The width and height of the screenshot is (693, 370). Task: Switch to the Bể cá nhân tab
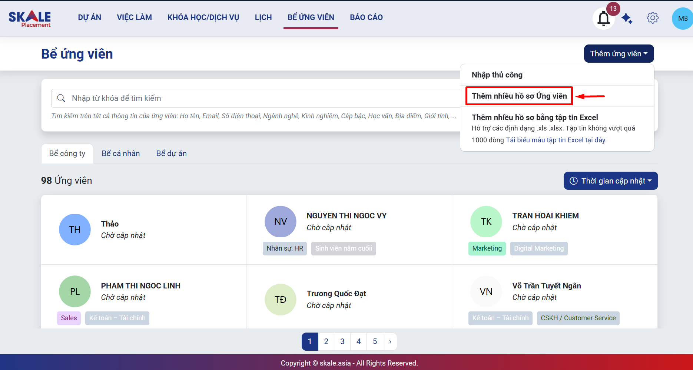click(x=121, y=153)
